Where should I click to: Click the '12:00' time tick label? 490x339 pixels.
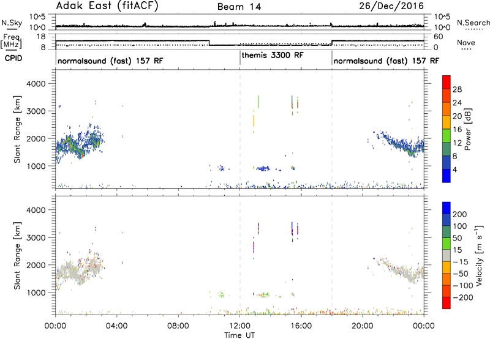239,326
